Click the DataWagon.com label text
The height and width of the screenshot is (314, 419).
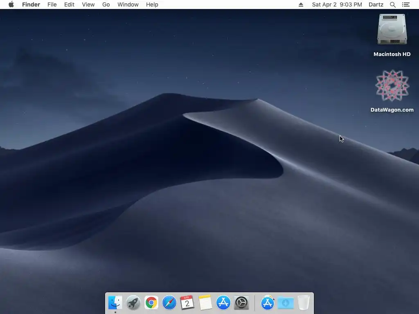coord(392,110)
